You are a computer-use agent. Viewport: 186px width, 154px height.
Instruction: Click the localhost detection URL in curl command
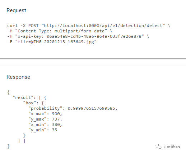pyautogui.click(x=103, y=26)
